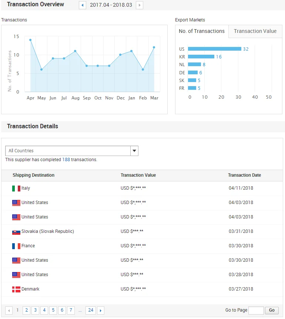
Task: Go to next page arrow in pagination
Action: coord(100,310)
